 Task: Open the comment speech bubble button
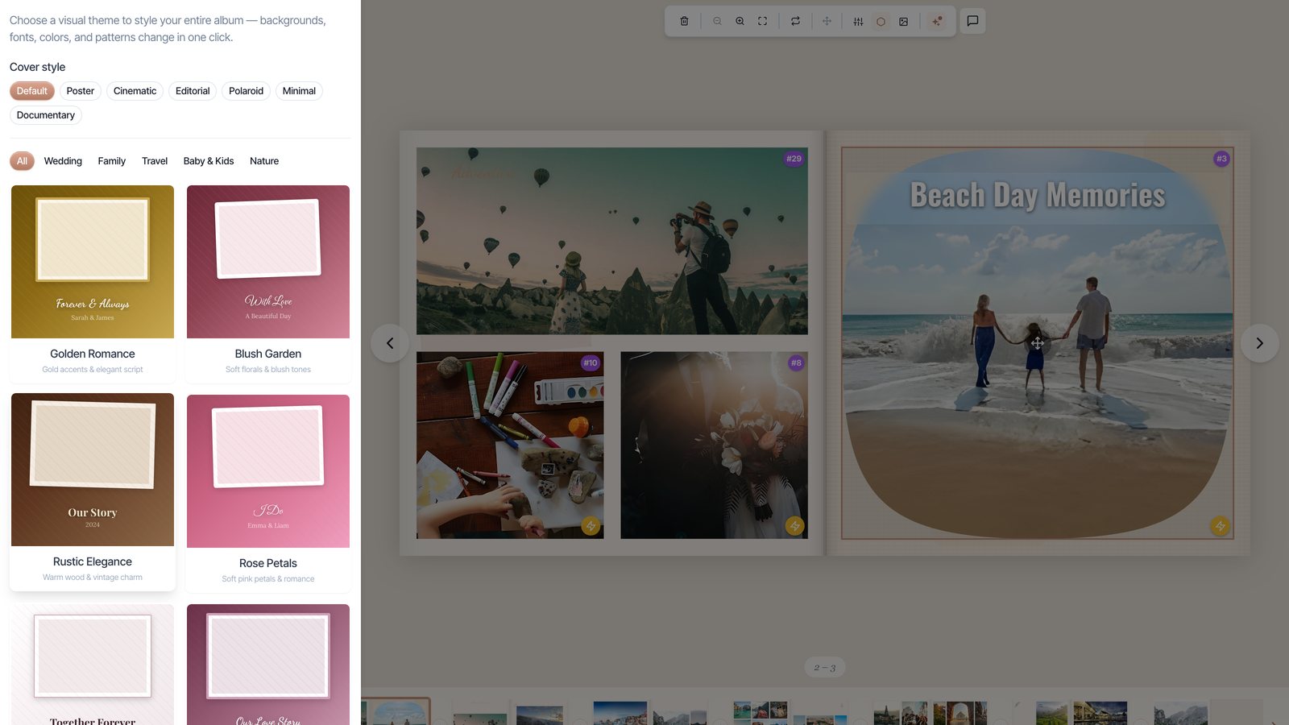[972, 21]
